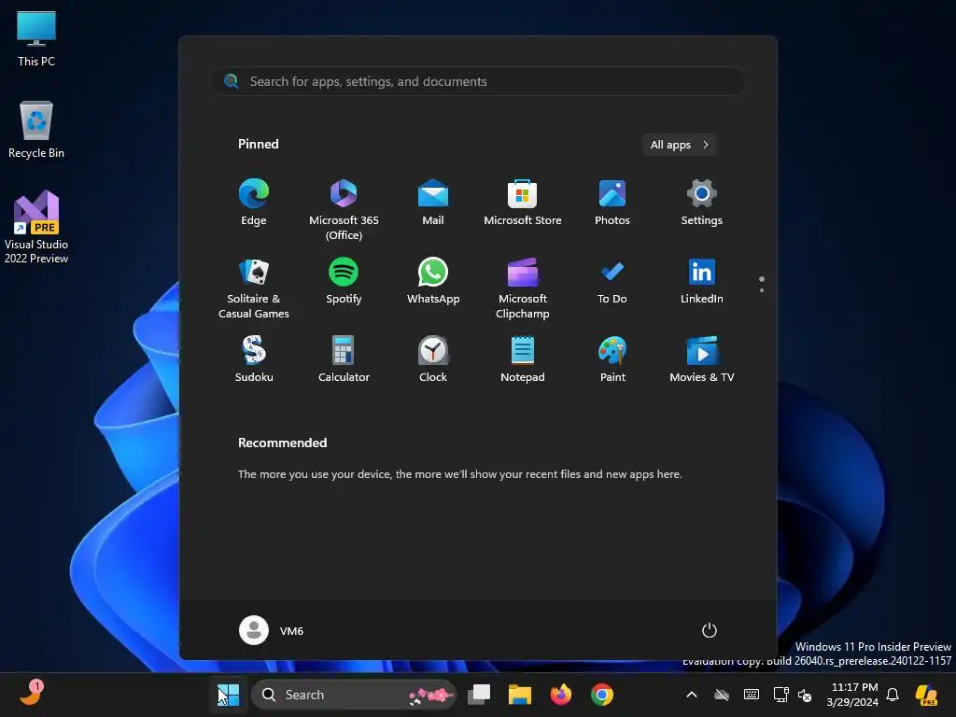Screen dimensions: 956x717
Task: Open LinkedIn
Action: click(x=702, y=281)
